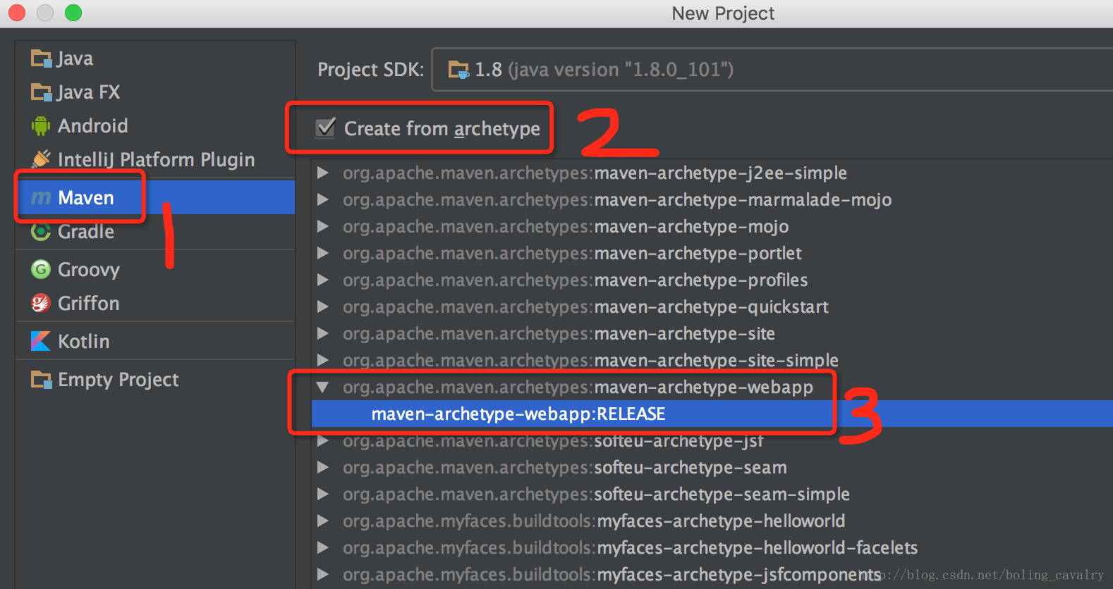The image size is (1113, 589).
Task: Click the Kotlin 'K' icon
Action: coord(41,341)
